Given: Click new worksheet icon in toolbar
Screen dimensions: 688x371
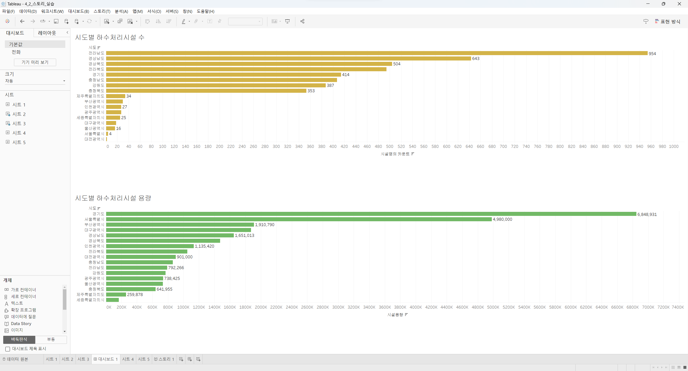Looking at the screenshot, I should [x=107, y=21].
